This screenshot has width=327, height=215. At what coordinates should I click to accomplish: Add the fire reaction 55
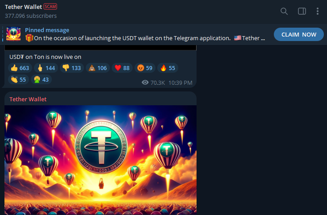(168, 68)
